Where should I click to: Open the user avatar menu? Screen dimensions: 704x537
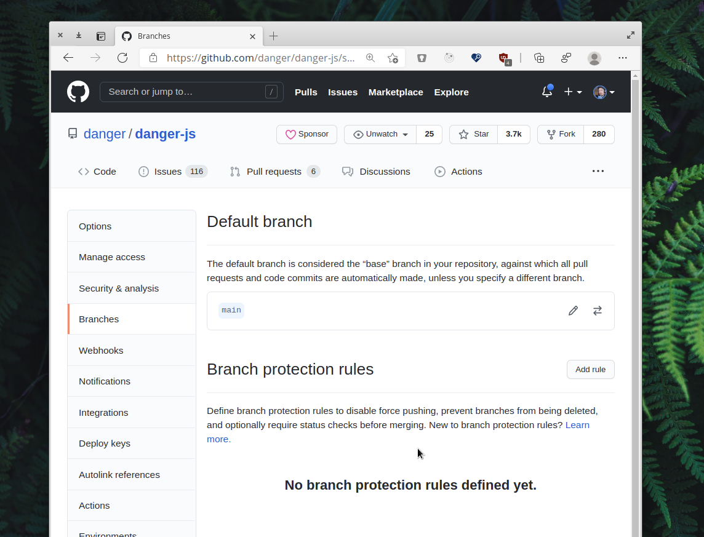(603, 92)
